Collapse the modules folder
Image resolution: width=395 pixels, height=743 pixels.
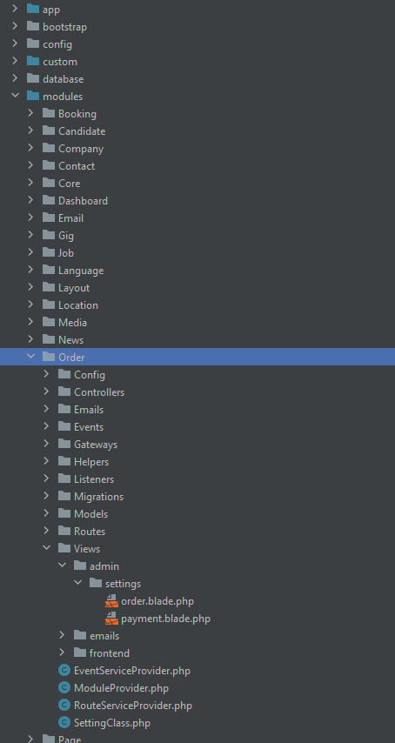click(15, 96)
